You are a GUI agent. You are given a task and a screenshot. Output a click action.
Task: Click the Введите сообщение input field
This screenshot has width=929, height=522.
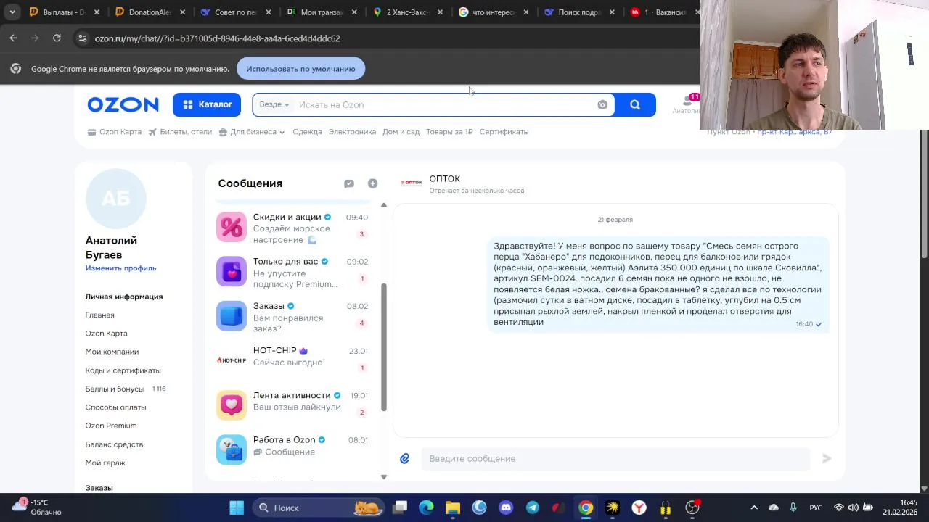615,458
